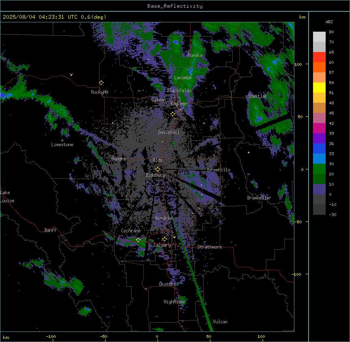
Task: Click the 80 value in dBZ legend
Action: tap(331, 32)
